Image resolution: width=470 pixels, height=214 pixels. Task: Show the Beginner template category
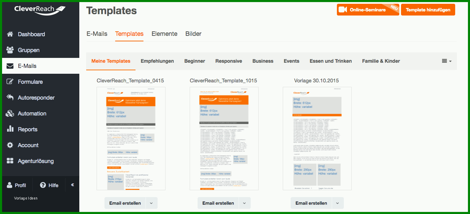pos(195,61)
